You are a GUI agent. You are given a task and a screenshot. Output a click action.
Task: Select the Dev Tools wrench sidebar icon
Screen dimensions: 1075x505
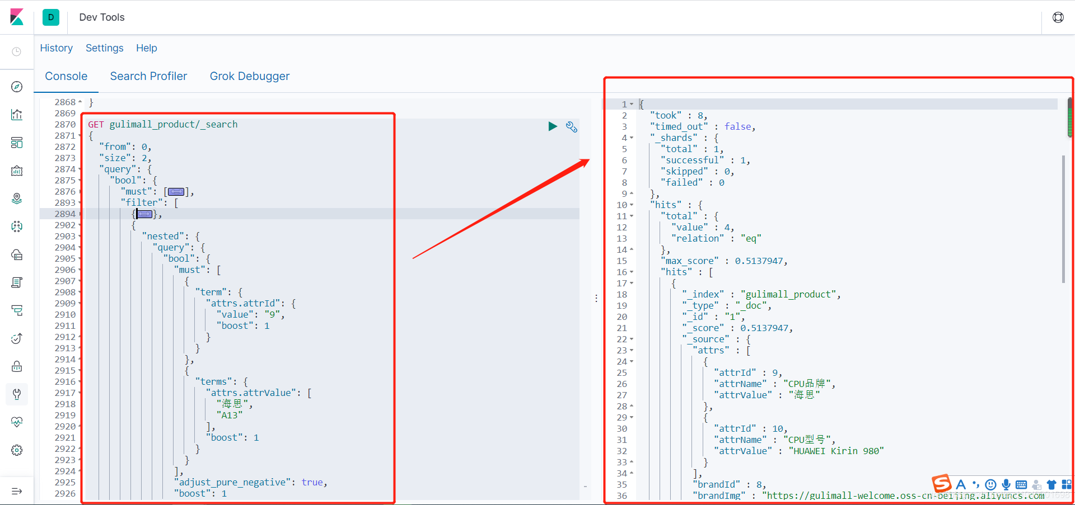tap(17, 394)
